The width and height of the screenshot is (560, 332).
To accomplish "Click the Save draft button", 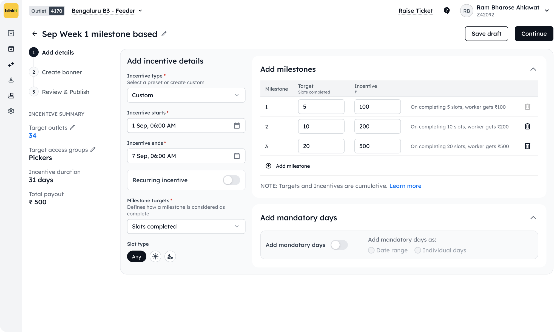I will click(x=487, y=34).
